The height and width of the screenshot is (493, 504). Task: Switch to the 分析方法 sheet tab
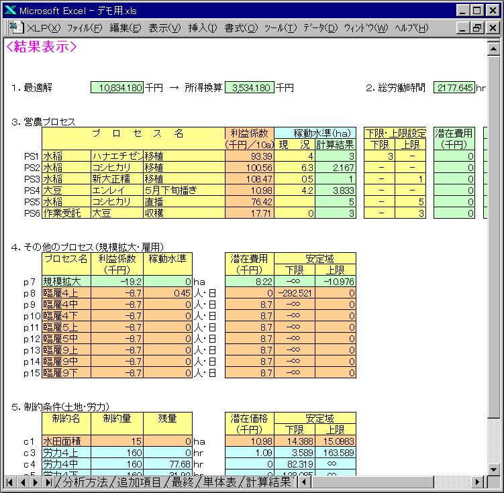tap(85, 482)
